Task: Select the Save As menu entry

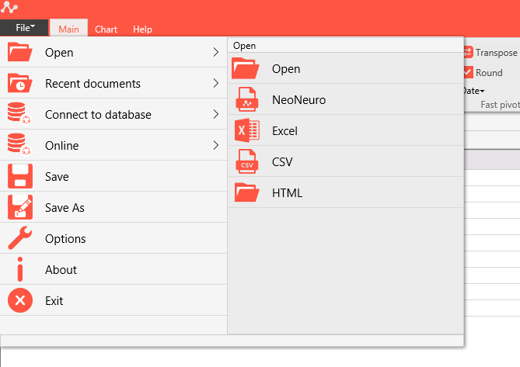Action: coord(113,207)
